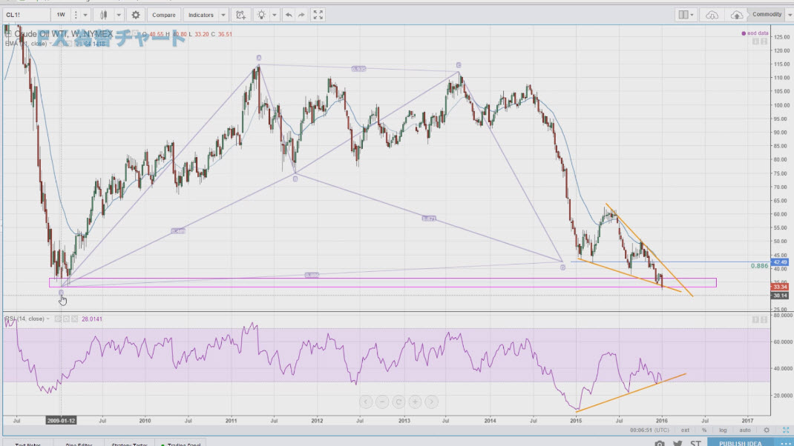The height and width of the screenshot is (446, 794).
Task: Open the Indicators dropdown arrow
Action: tap(223, 15)
